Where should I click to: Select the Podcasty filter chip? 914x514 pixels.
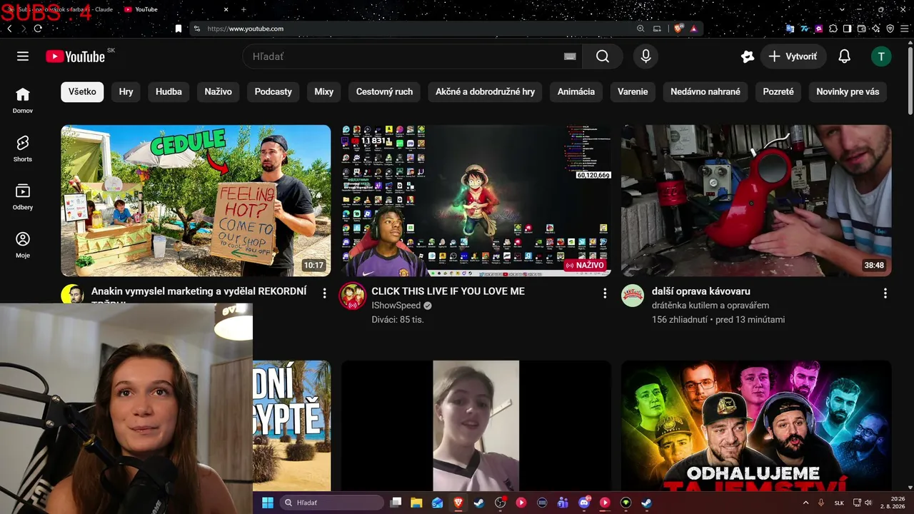[x=273, y=92]
